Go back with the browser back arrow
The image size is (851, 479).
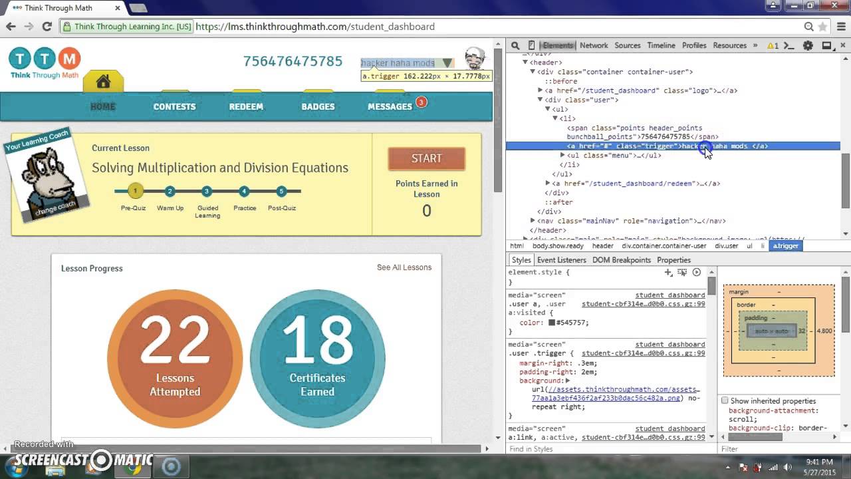point(11,27)
